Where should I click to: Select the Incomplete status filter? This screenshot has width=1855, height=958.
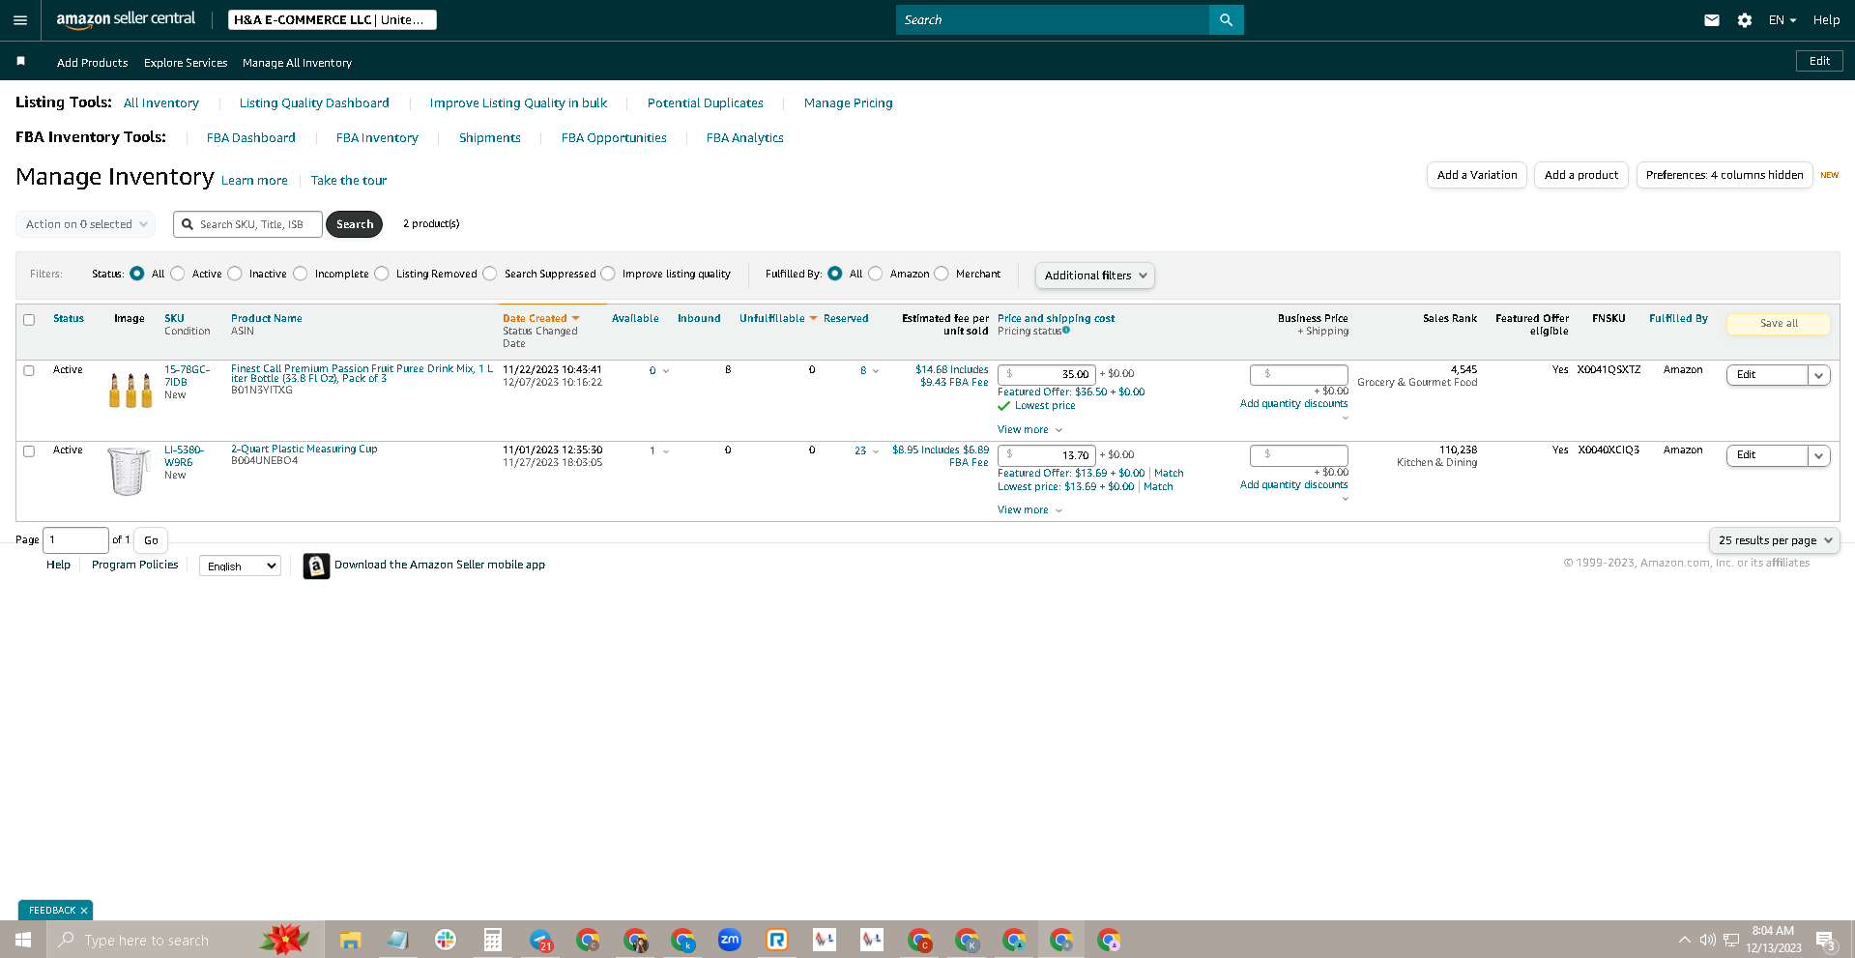[x=301, y=274]
